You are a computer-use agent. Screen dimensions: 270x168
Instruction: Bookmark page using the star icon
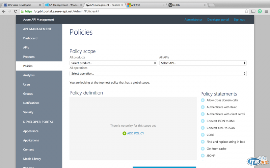tap(246, 11)
